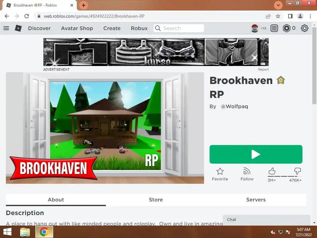Click the search magnifier icon
Screen dimensions: 317x238
point(158,28)
